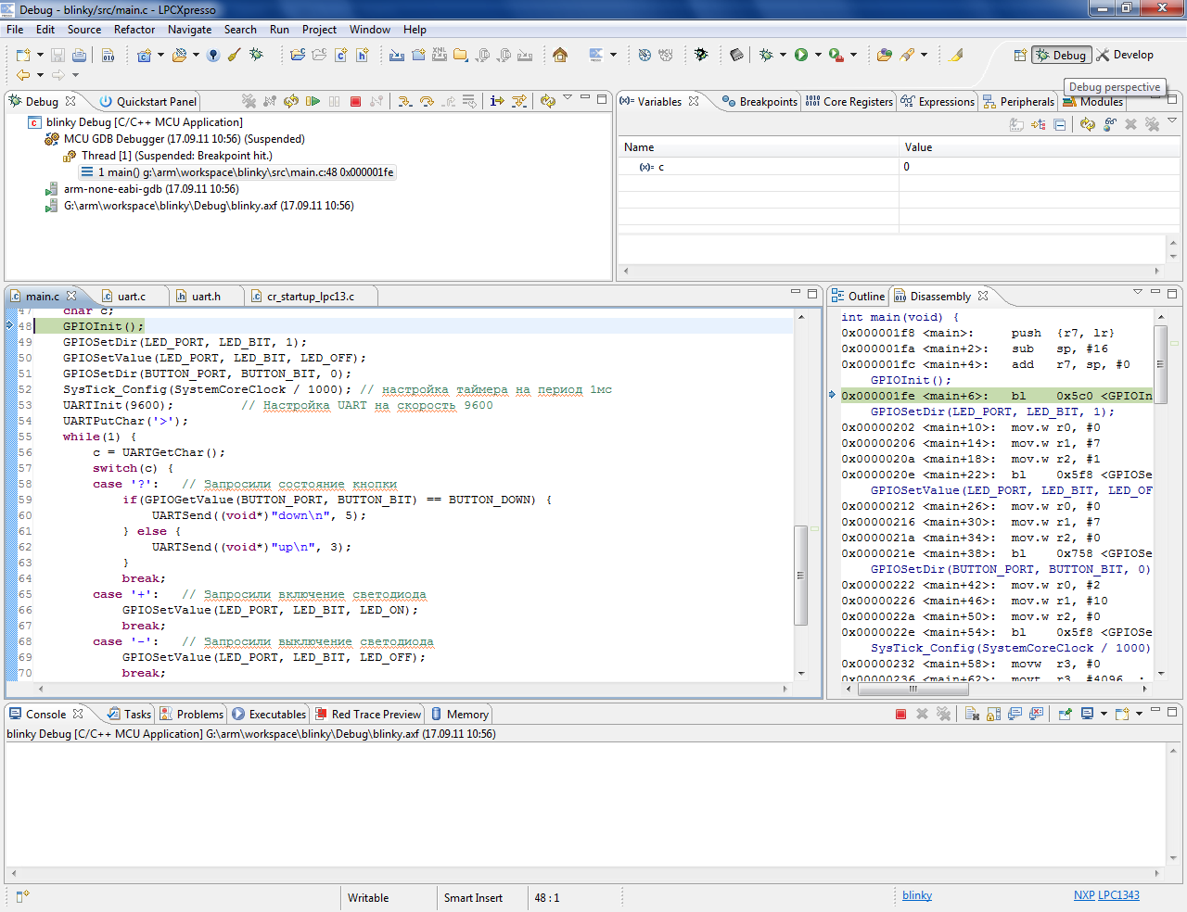Click the home icon in the main toolbar

pos(560,55)
